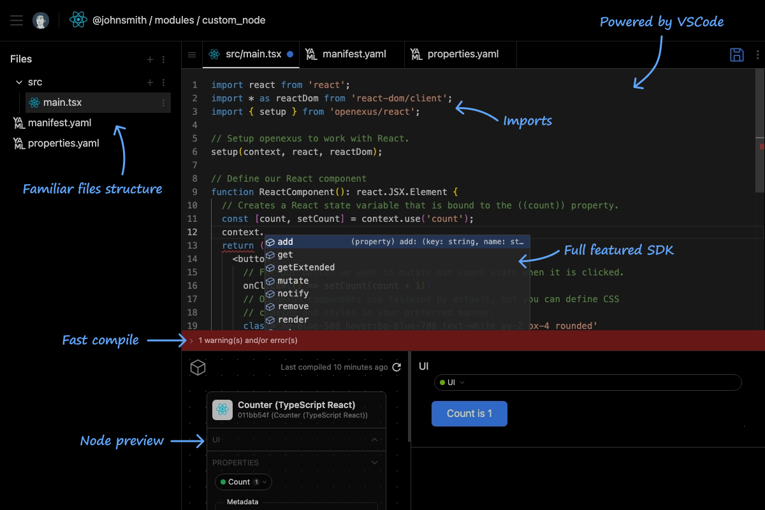Collapse the src folder
Viewport: 765px width, 510px height.
click(18, 82)
